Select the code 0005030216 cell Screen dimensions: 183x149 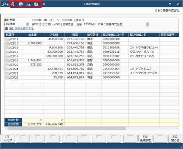(115, 52)
